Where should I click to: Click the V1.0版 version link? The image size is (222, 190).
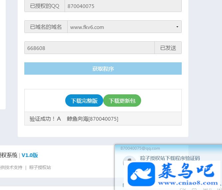pyautogui.click(x=30, y=155)
